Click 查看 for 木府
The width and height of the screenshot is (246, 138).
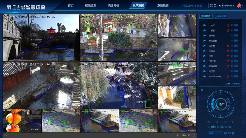point(236,56)
